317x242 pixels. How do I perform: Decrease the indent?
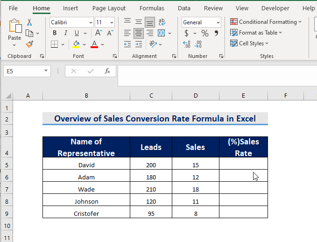[x=127, y=44]
